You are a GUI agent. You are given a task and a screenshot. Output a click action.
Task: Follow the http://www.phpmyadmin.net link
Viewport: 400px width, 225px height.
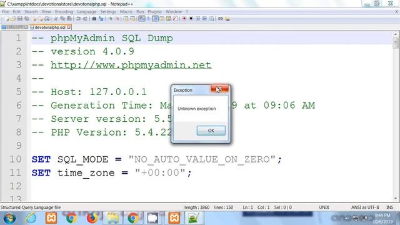point(131,65)
